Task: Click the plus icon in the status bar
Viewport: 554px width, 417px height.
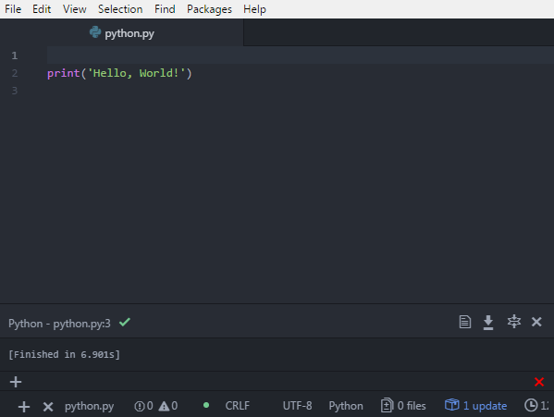Action: click(x=24, y=407)
